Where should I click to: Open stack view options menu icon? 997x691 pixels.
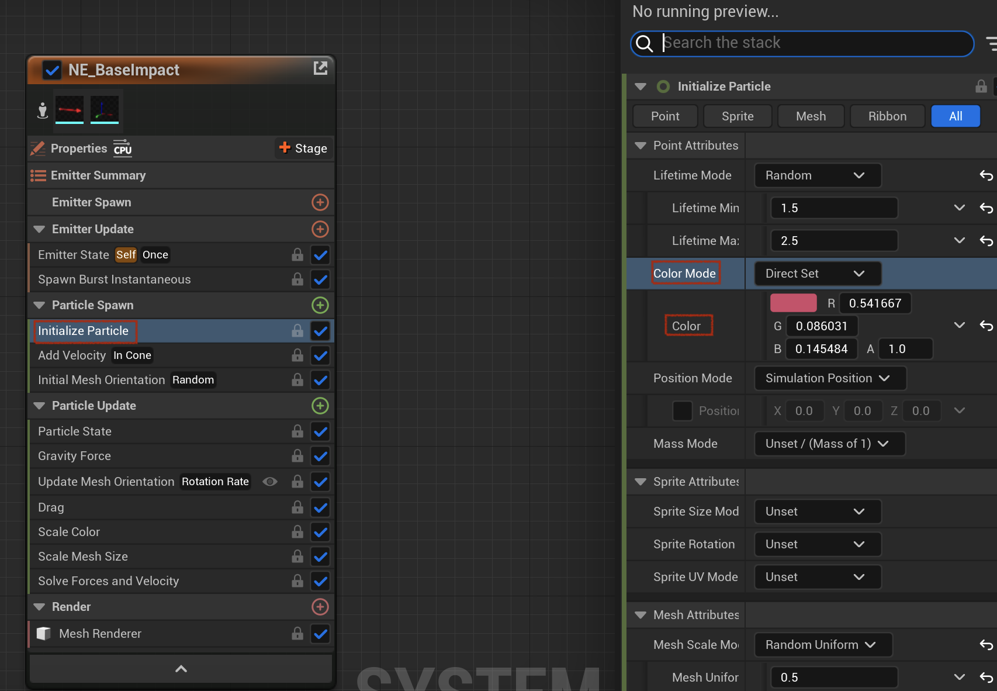tap(991, 43)
